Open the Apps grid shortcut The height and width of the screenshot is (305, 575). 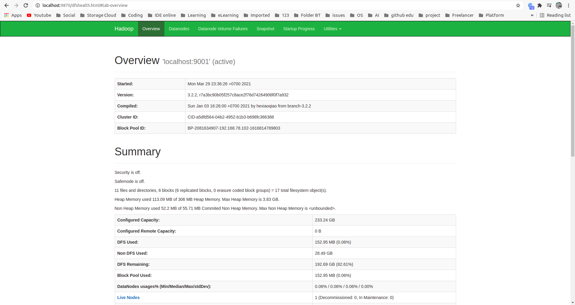click(13, 15)
